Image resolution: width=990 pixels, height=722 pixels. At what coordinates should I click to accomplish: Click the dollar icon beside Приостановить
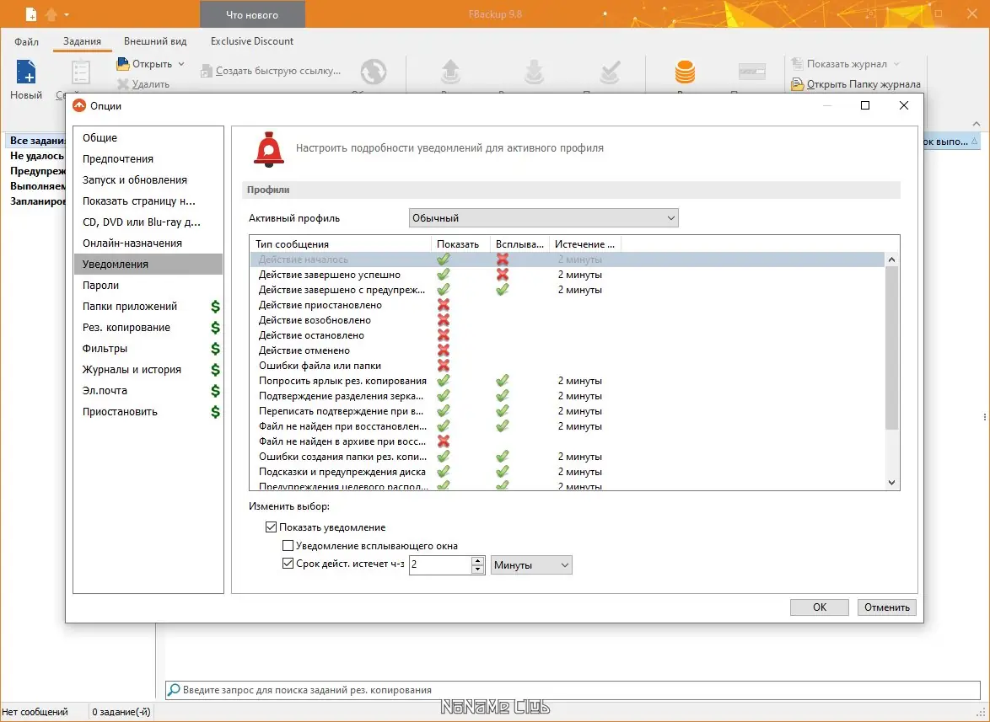(x=215, y=412)
